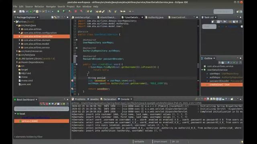Select create(User) in the Outline
The height and width of the screenshot is (144, 257).
pyautogui.click(x=222, y=84)
